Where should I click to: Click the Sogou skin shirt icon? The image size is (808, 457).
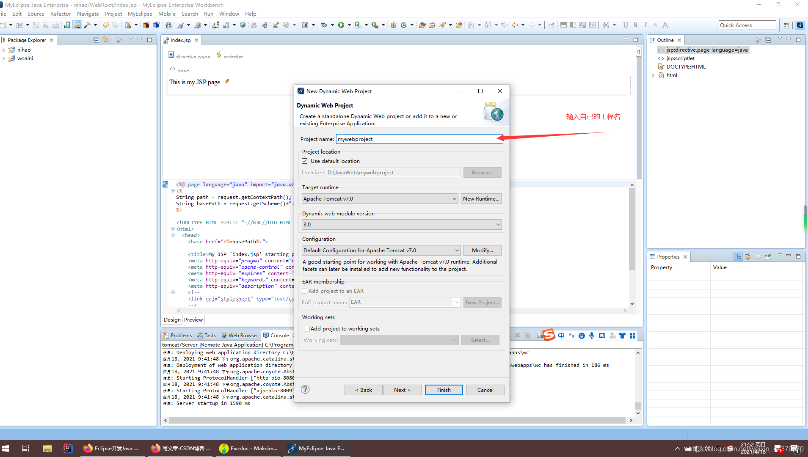[x=622, y=336]
